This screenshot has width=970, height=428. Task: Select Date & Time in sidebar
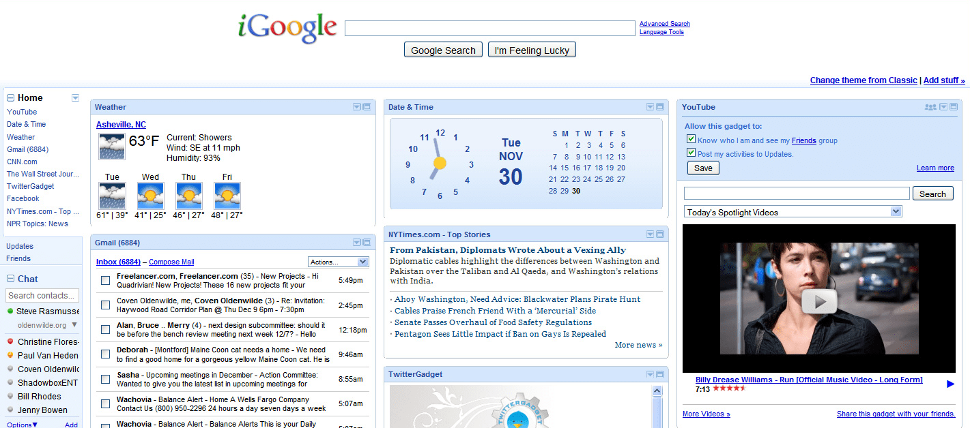pyautogui.click(x=27, y=124)
